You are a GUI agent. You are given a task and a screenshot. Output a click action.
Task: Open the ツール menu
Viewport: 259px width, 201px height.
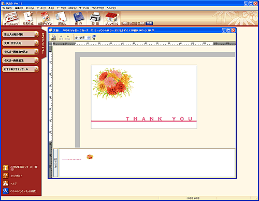[x=41, y=8]
